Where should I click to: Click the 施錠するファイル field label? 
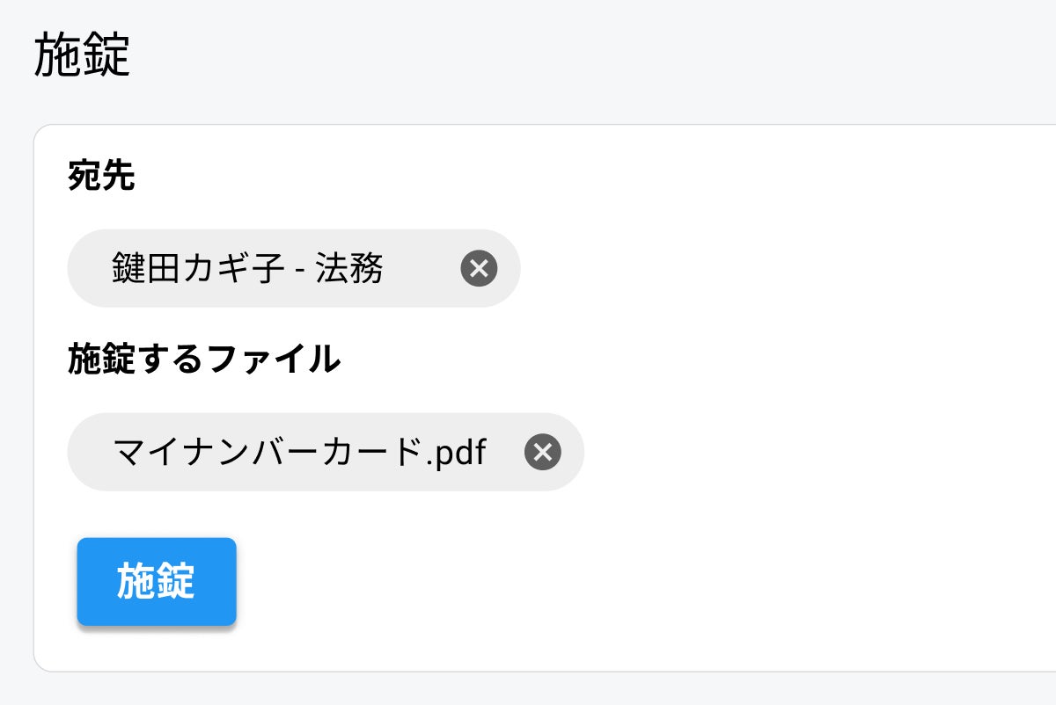point(203,359)
